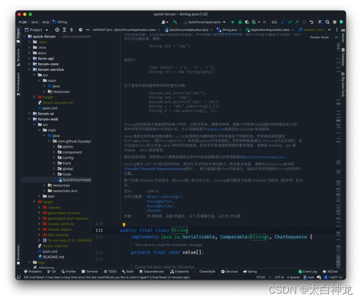This screenshot has height=301, width=362.
Task: Open the Dependencies tool window tab
Action: tap(152, 271)
